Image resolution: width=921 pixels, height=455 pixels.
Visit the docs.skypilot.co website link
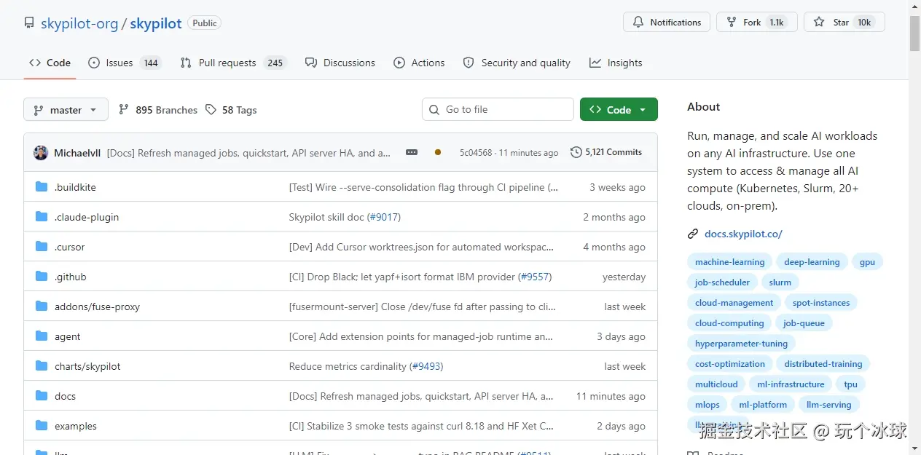(743, 234)
